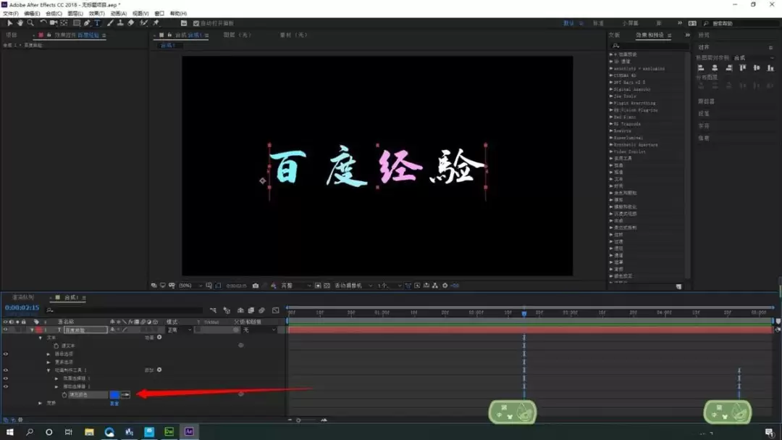Expand the more options group
Image resolution: width=782 pixels, height=440 pixels.
pos(49,362)
